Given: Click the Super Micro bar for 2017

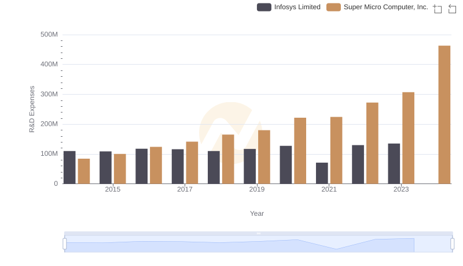Looking at the screenshot, I should point(192,163).
